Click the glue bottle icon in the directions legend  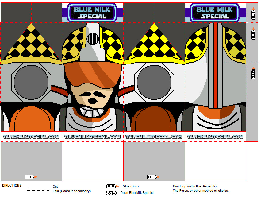tap(113, 186)
